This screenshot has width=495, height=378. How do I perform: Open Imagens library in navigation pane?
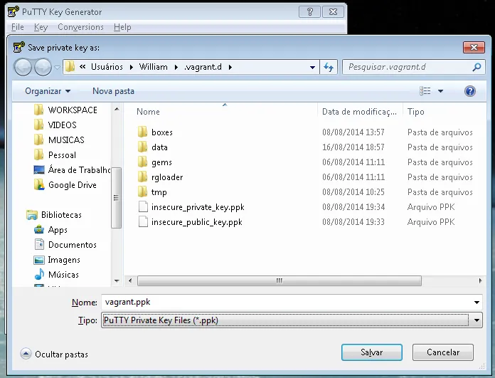64,260
